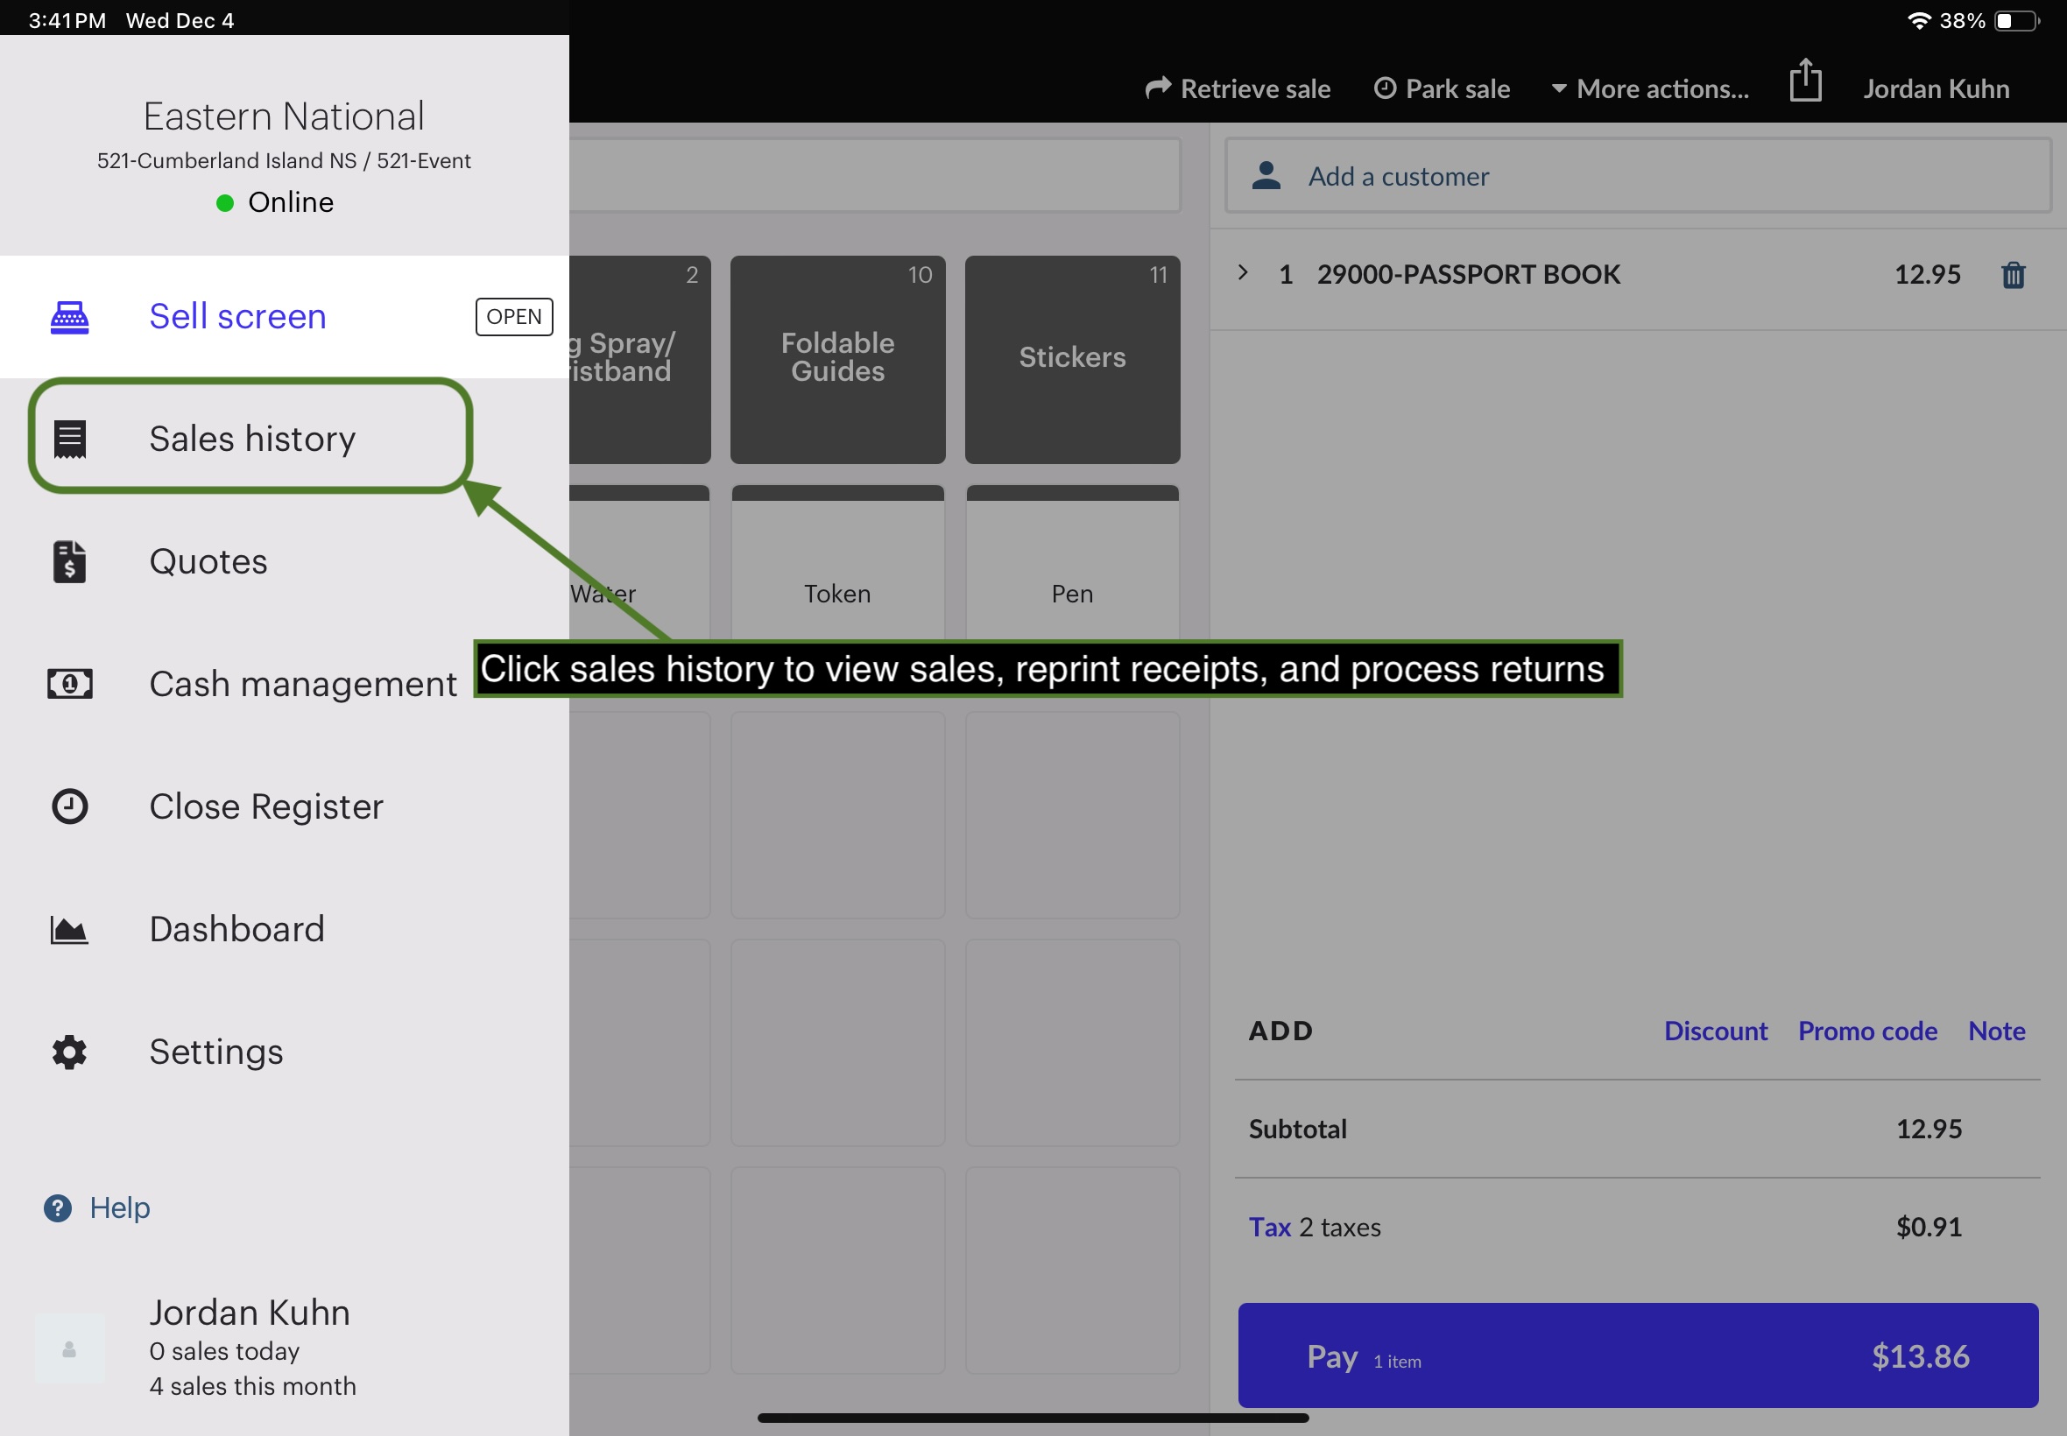Click the Quotes document icon
Screen dimensions: 2067x1436
tap(69, 561)
